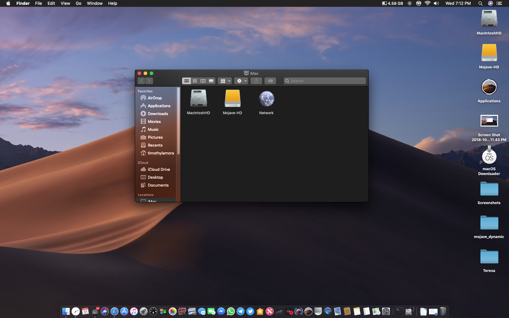Open the group-by arrange dropdown

(225, 81)
